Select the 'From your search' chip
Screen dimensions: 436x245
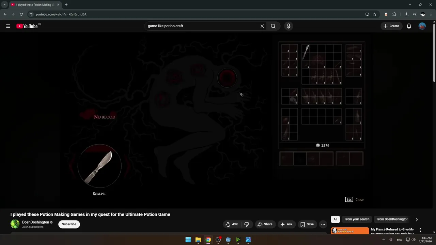(x=357, y=219)
